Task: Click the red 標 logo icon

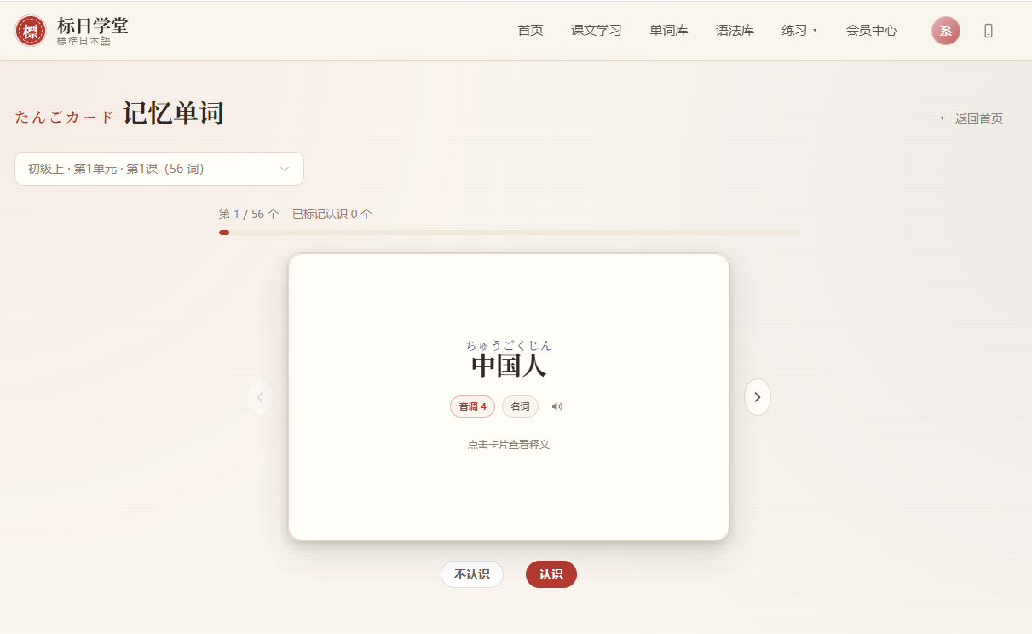Action: point(31,31)
